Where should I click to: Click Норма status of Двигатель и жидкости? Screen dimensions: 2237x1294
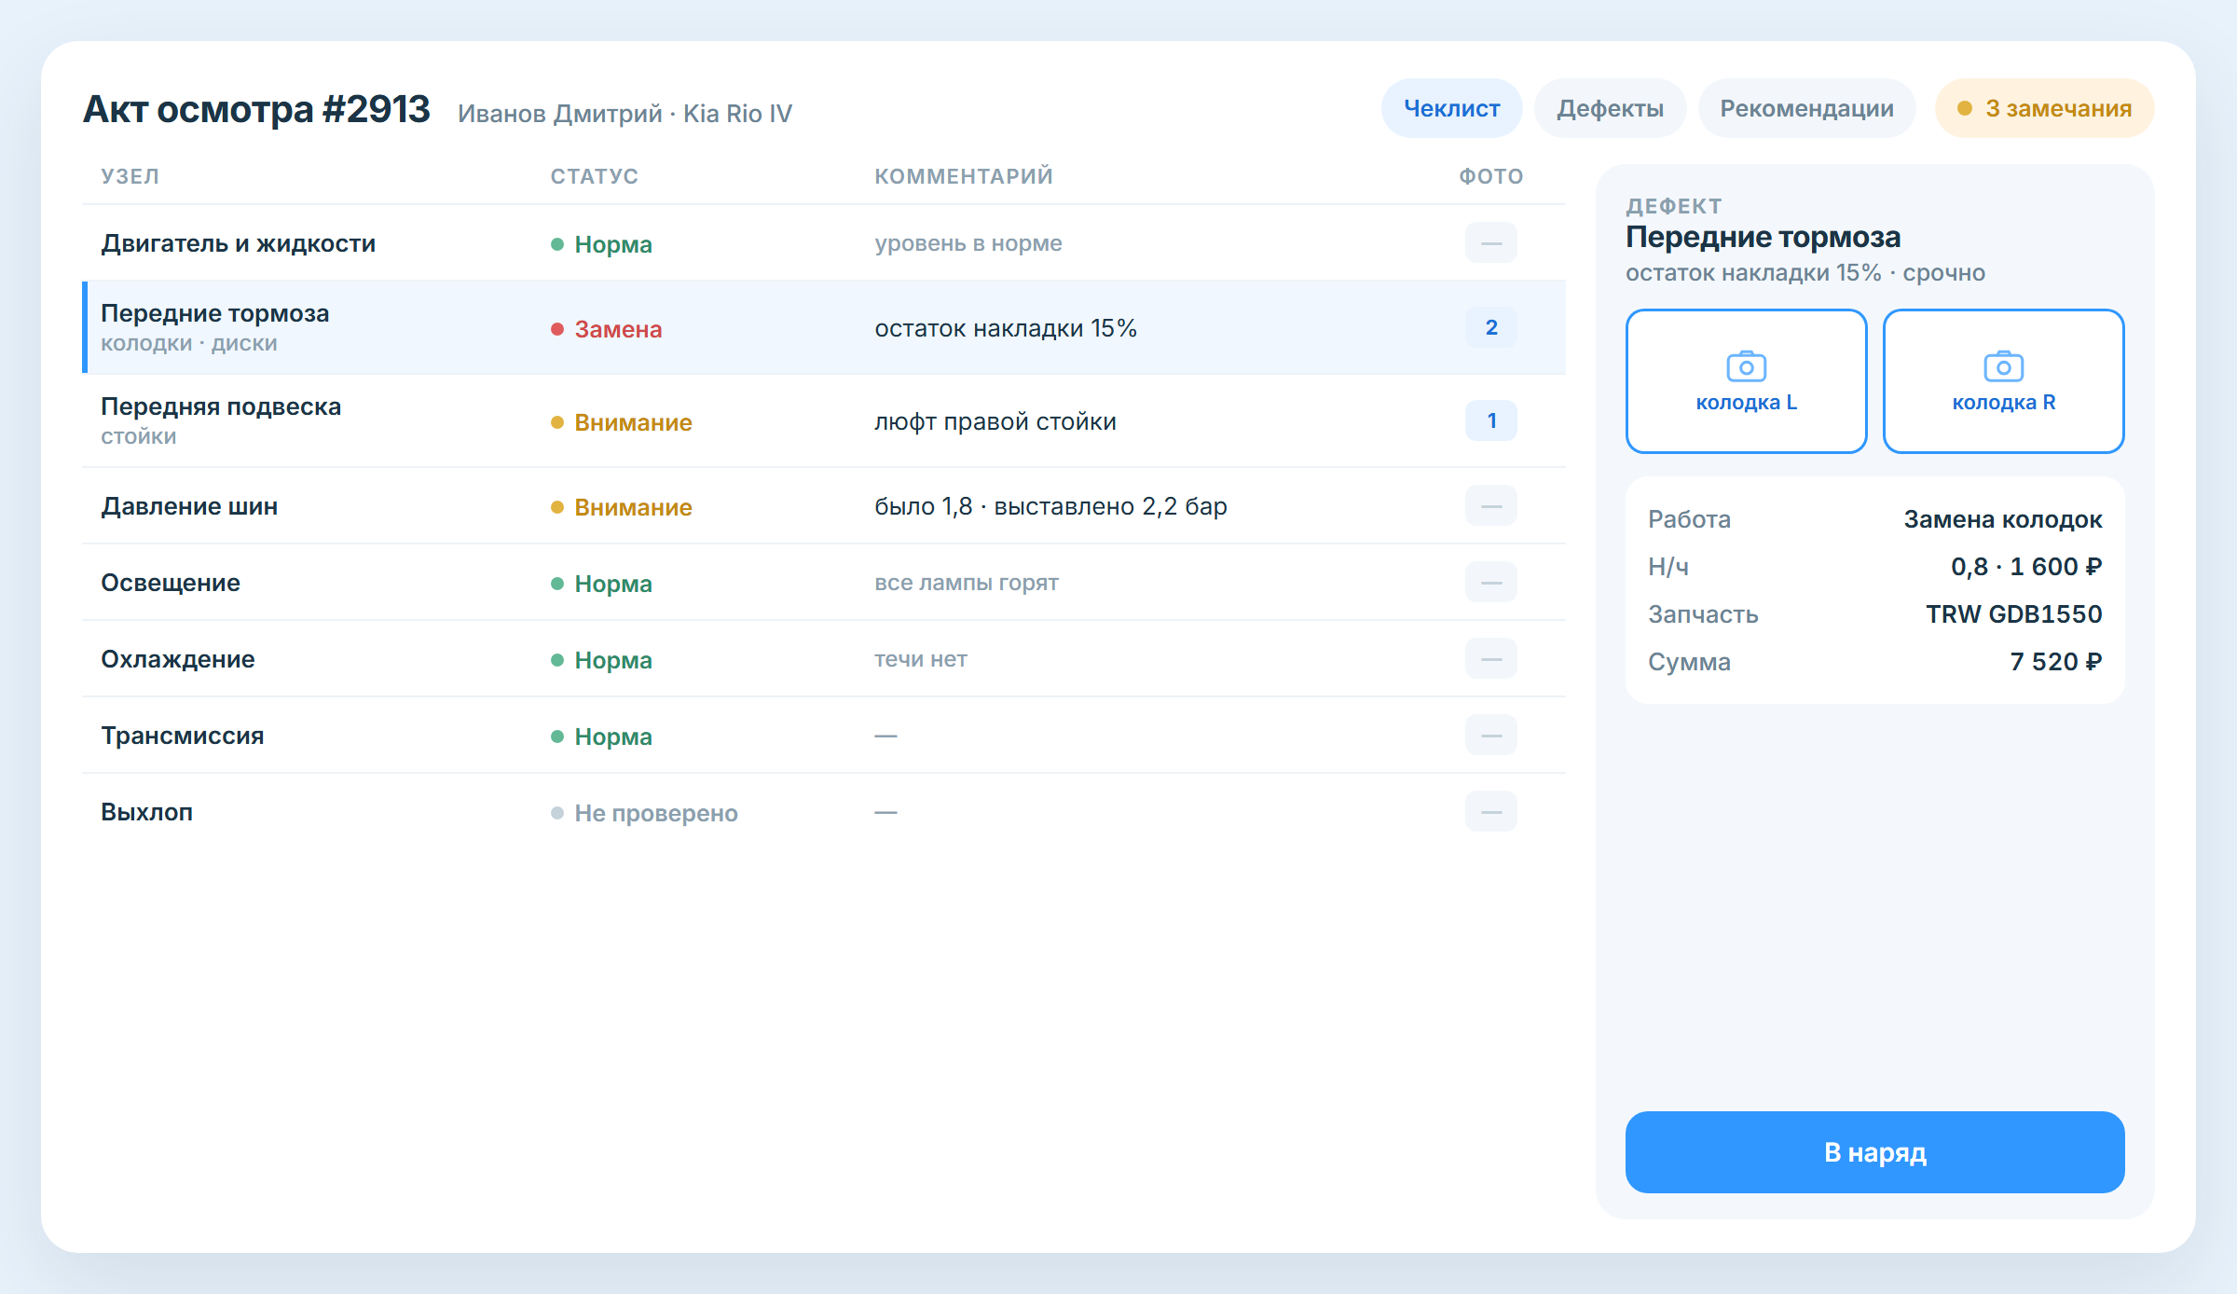click(601, 244)
